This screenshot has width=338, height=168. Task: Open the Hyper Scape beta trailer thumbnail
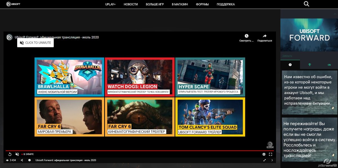(210, 77)
